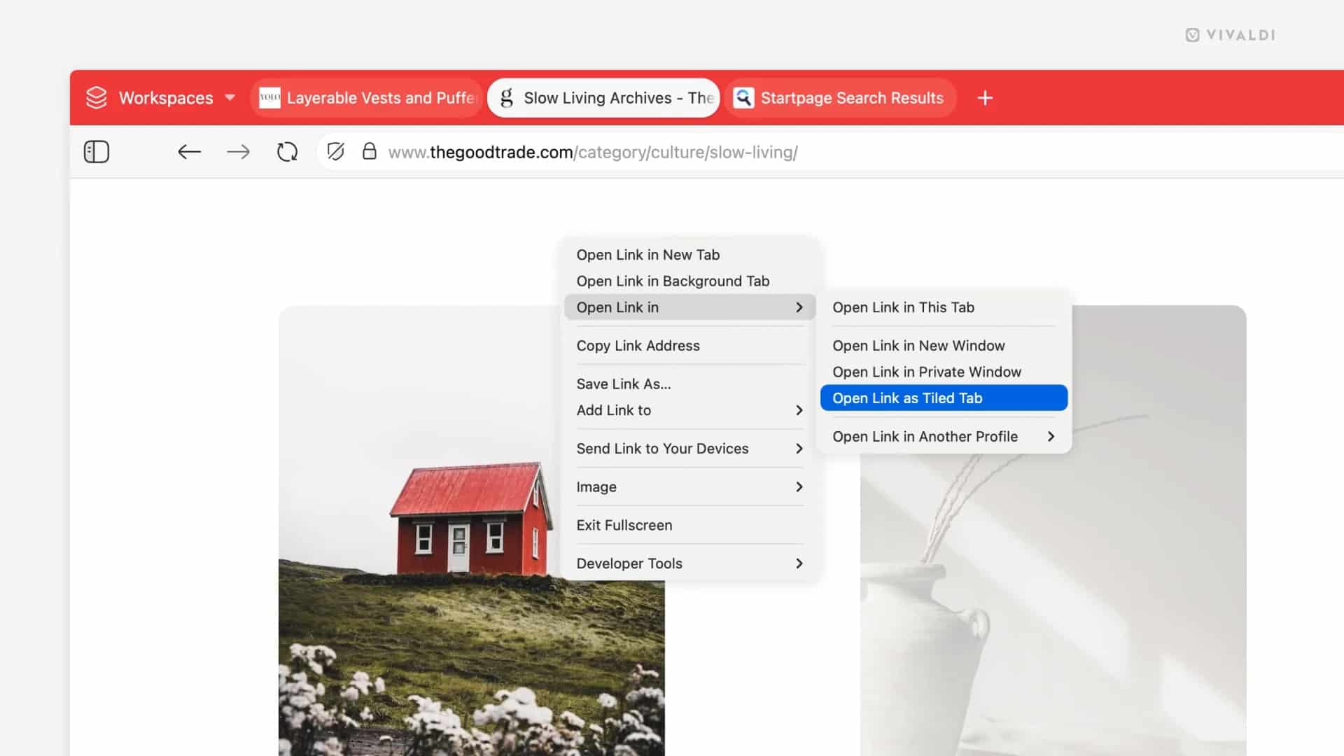Click the back navigation arrow
The width and height of the screenshot is (1344, 756).
pos(189,152)
